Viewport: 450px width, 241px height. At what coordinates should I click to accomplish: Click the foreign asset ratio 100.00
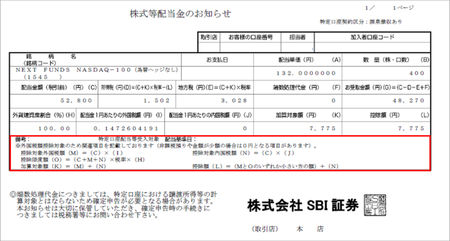54,128
